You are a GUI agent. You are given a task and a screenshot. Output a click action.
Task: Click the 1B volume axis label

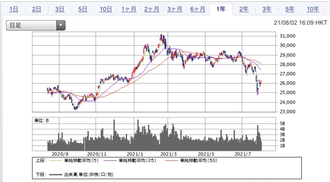click(x=282, y=146)
